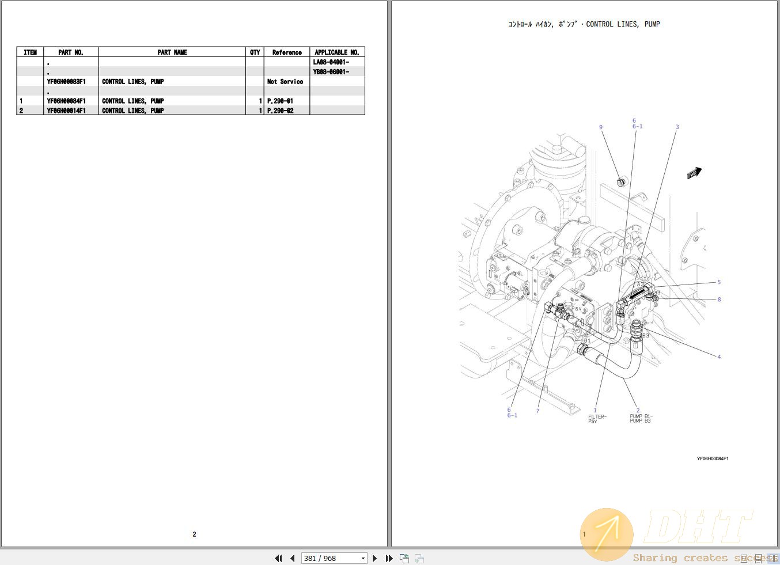Click the PUMP B1- PUMP B3 label
The height and width of the screenshot is (565, 780).
[x=641, y=419]
